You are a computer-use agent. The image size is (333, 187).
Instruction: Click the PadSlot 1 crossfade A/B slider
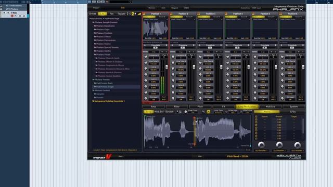click(156, 48)
